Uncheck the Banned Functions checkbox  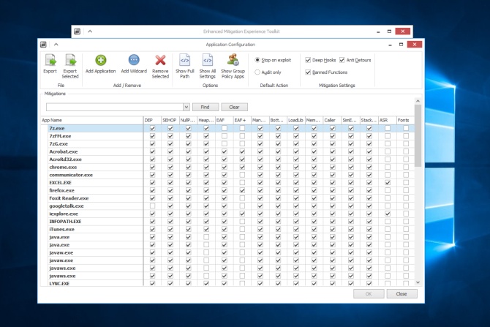click(x=308, y=72)
